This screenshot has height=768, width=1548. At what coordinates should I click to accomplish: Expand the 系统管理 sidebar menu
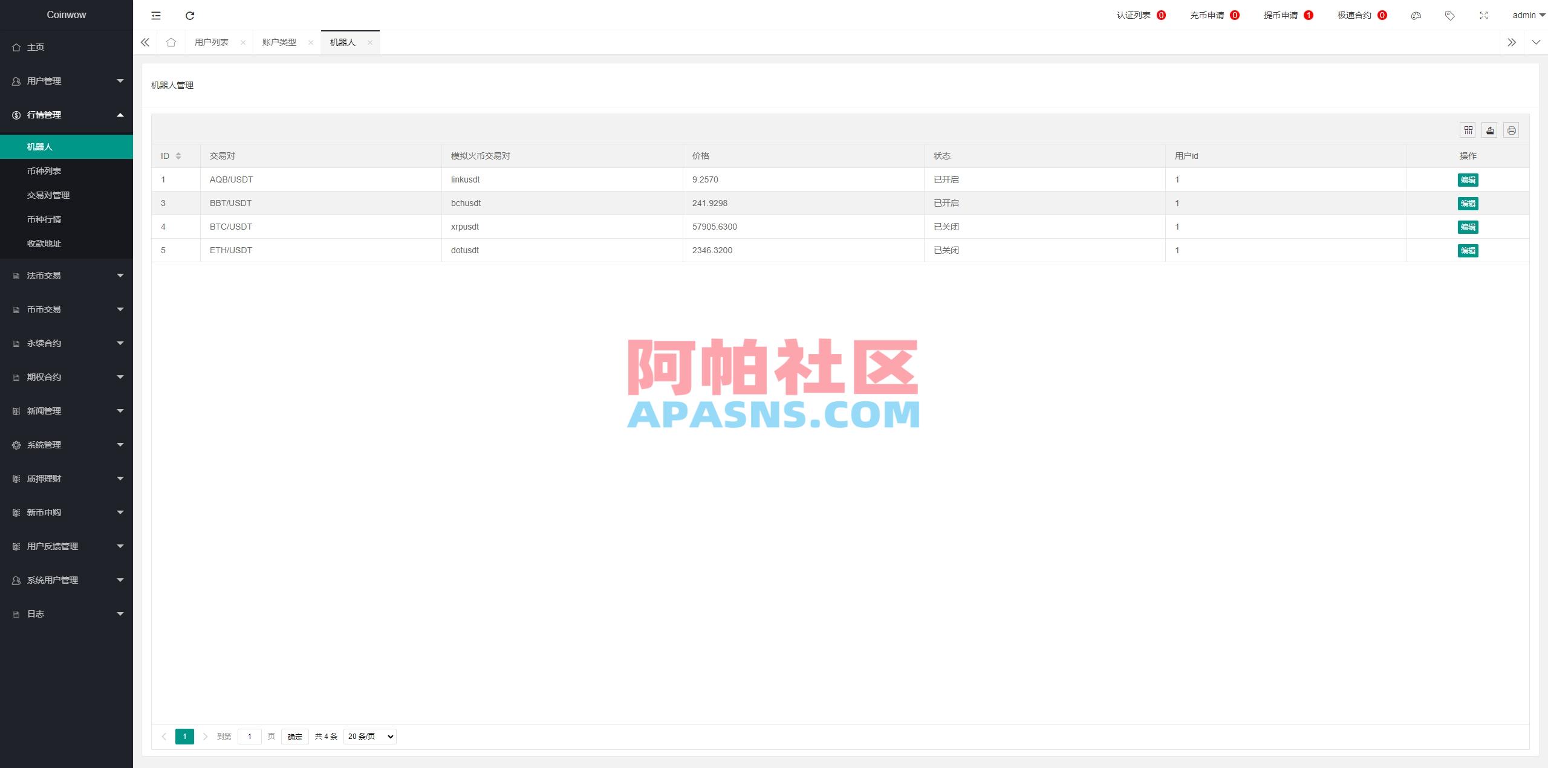(x=67, y=445)
